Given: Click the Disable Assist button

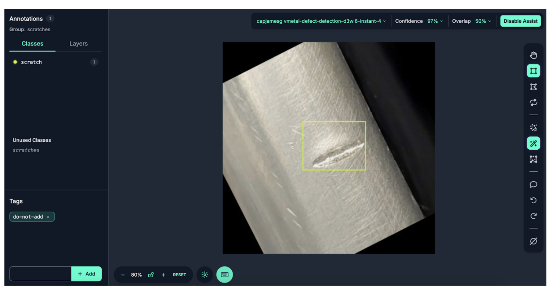Looking at the screenshot, I should pos(520,21).
